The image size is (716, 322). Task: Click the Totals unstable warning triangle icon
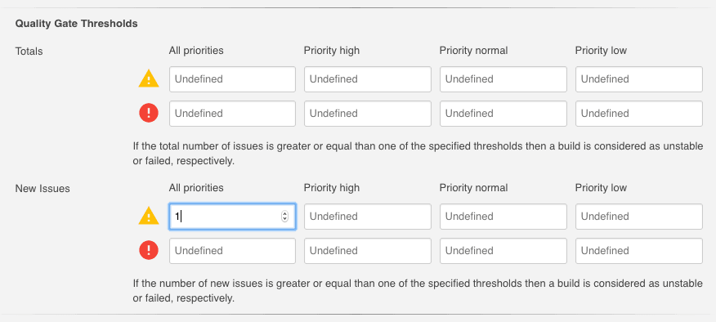149,79
